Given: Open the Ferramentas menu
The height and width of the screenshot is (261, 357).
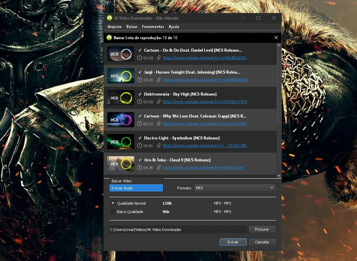Looking at the screenshot, I should [x=153, y=27].
